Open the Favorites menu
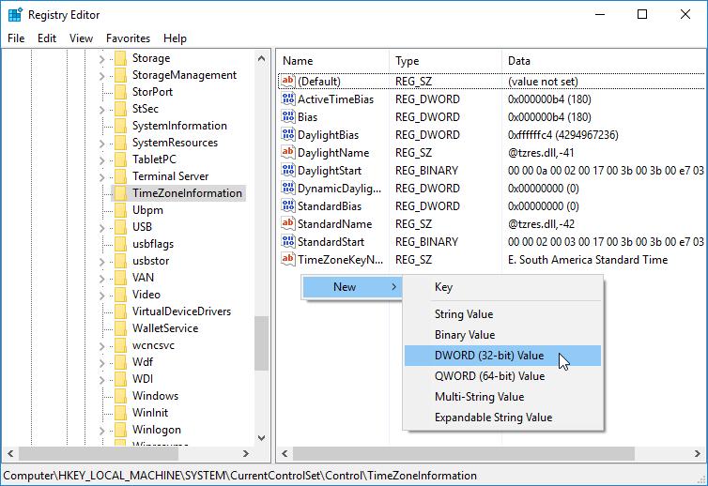This screenshot has height=486, width=708. tap(128, 38)
